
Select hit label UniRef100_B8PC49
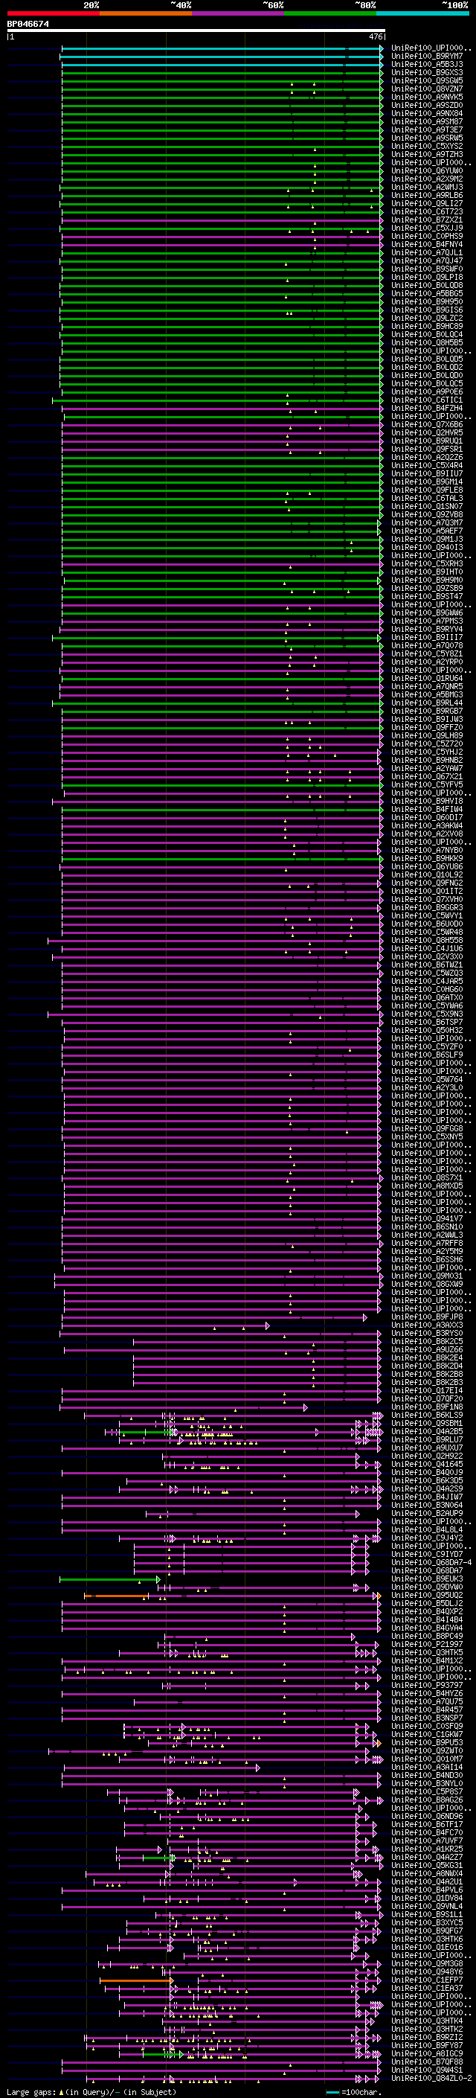point(427,1637)
